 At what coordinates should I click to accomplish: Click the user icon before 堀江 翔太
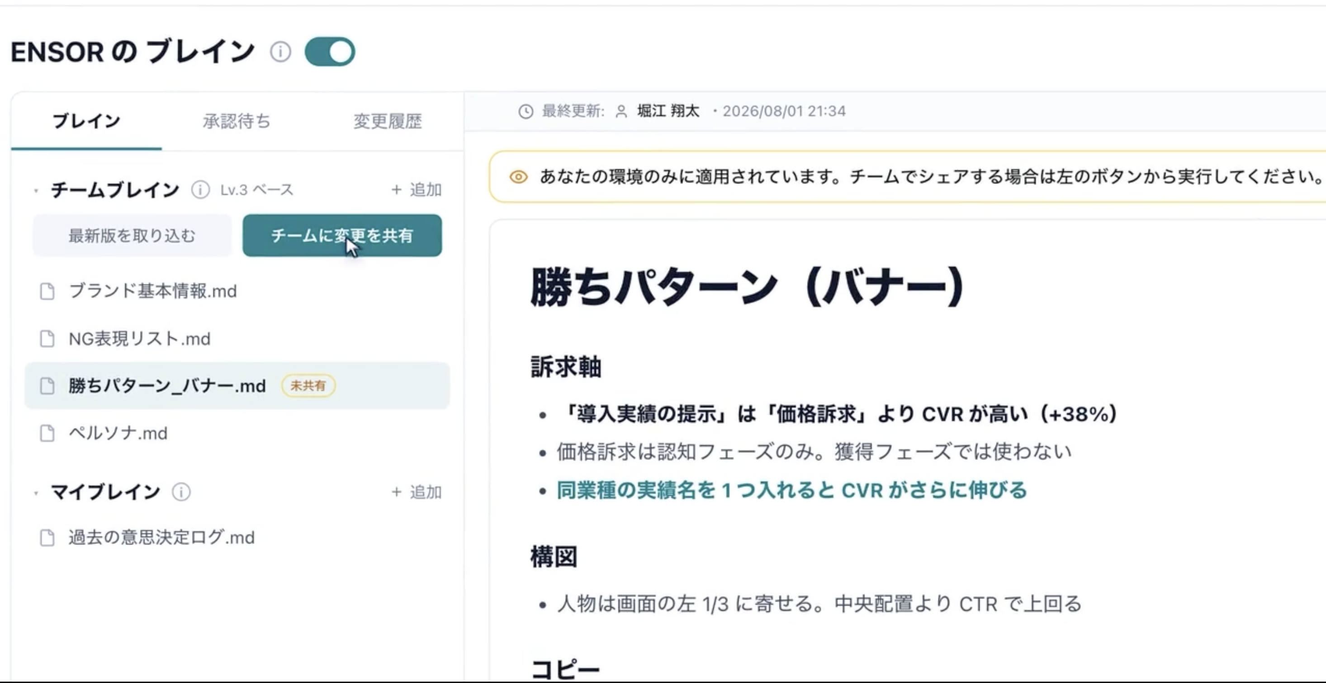[x=621, y=111]
